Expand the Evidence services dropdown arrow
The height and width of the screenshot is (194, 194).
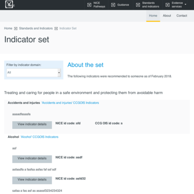[x=185, y=4]
